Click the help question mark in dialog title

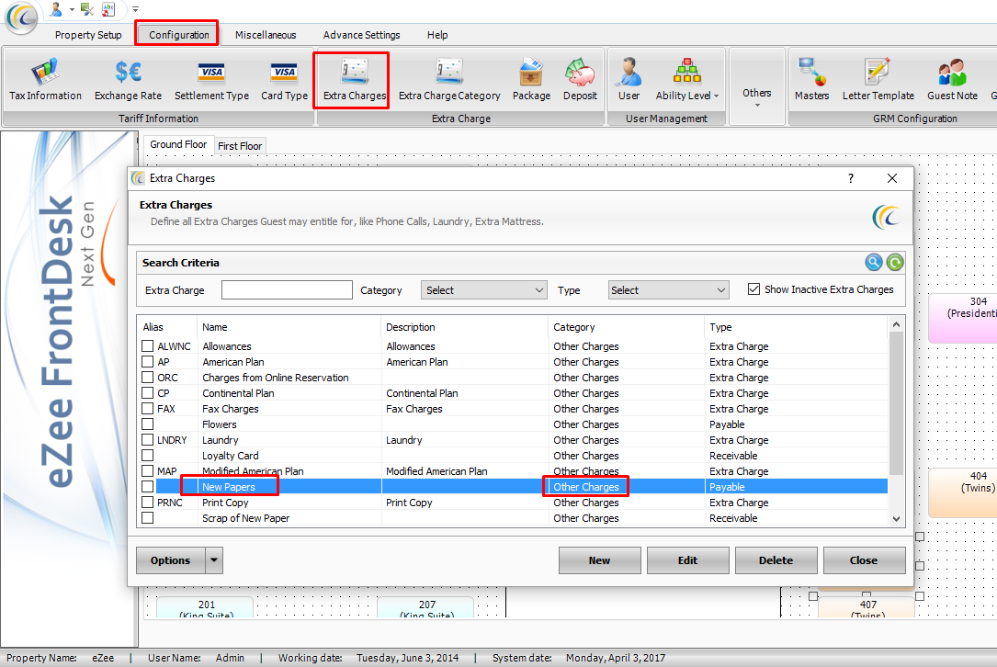tap(851, 178)
